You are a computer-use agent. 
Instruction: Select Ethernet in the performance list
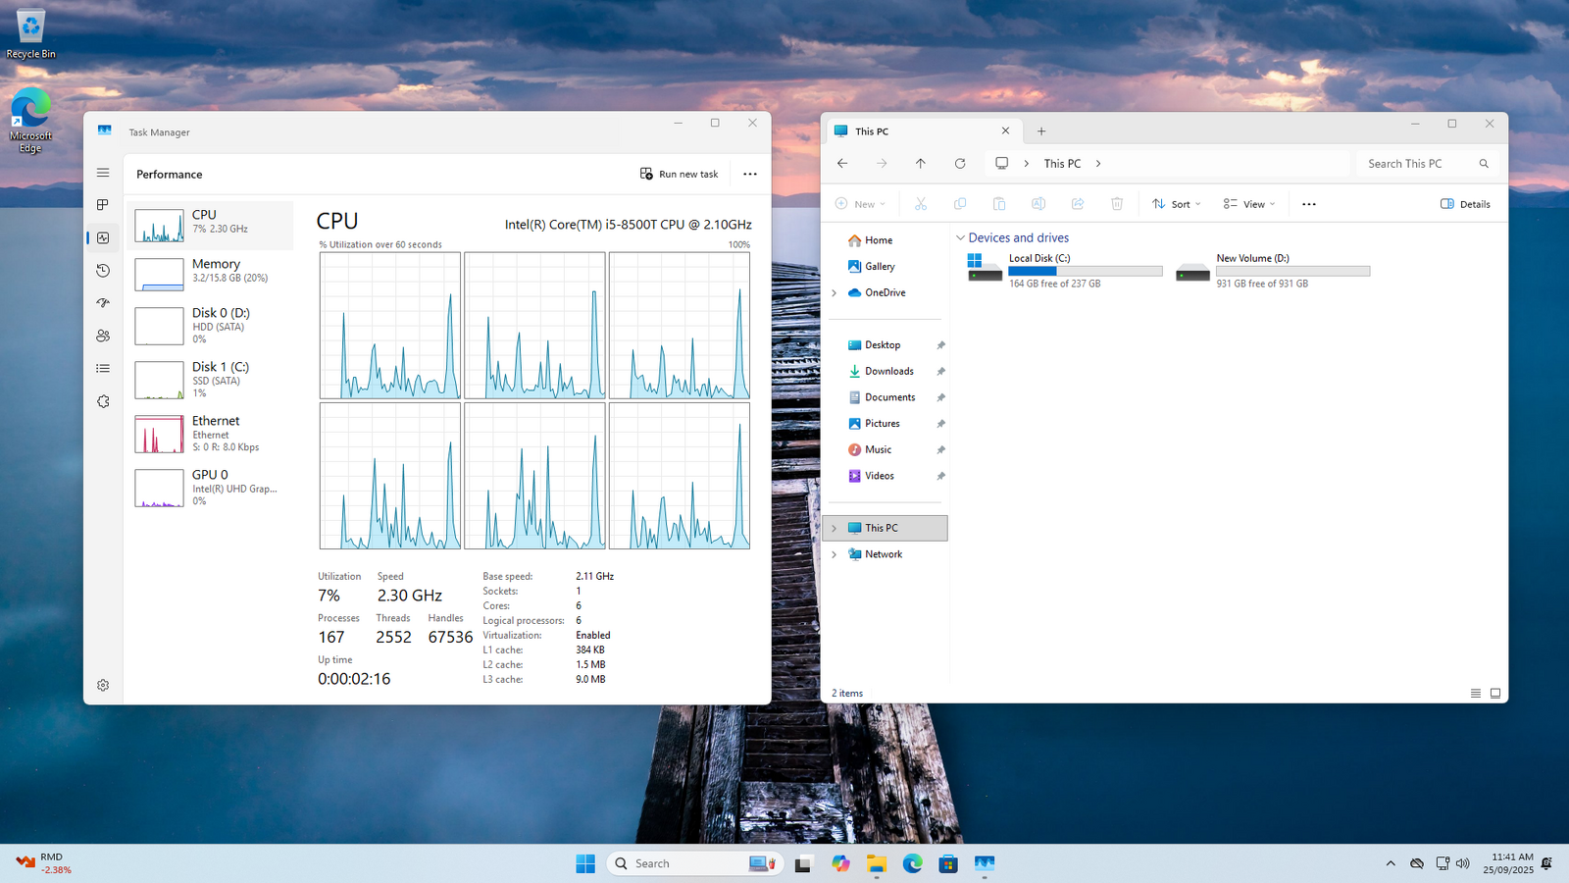click(211, 433)
